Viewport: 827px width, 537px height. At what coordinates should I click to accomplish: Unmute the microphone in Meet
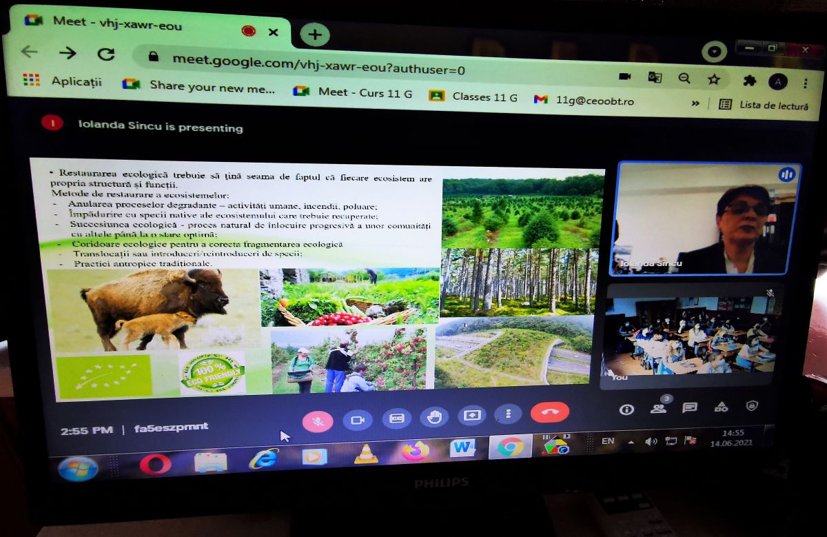(318, 421)
